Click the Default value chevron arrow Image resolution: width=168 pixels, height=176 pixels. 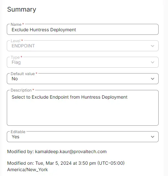(x=152, y=79)
